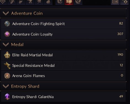The height and width of the screenshot is (104, 130).
Task: Click the Medal section header label
Action: [17, 45]
